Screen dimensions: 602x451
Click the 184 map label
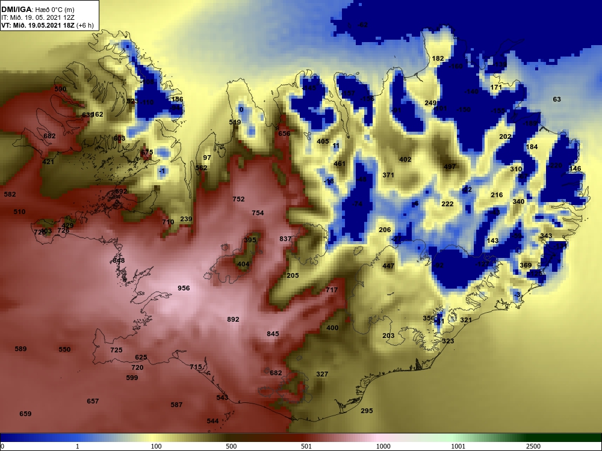[532, 147]
